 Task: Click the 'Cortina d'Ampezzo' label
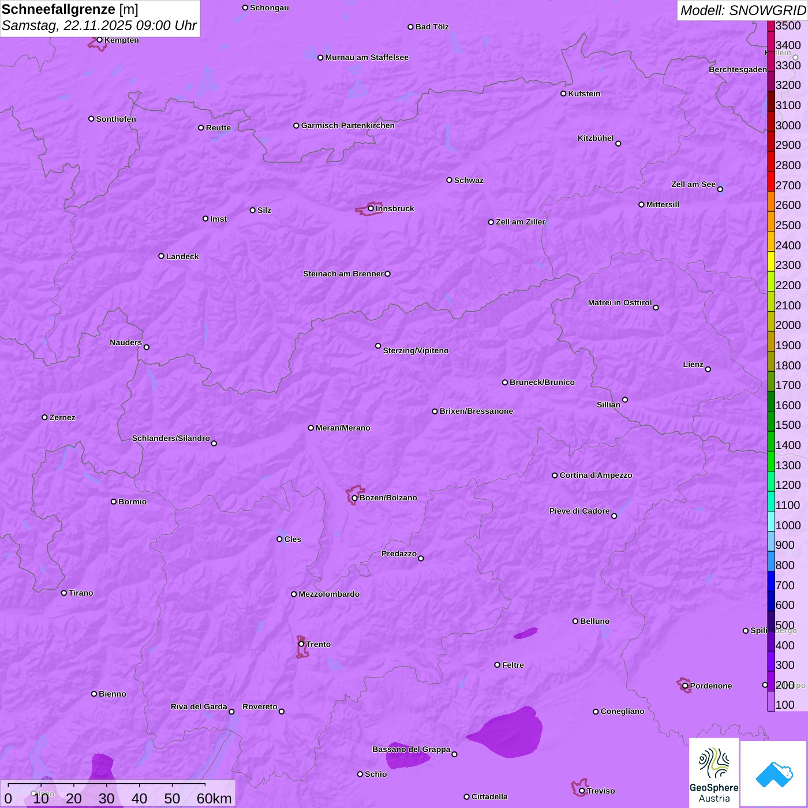596,475
